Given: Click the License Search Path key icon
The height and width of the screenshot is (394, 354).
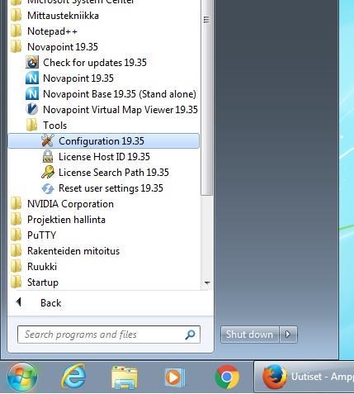Looking at the screenshot, I should [48, 172].
